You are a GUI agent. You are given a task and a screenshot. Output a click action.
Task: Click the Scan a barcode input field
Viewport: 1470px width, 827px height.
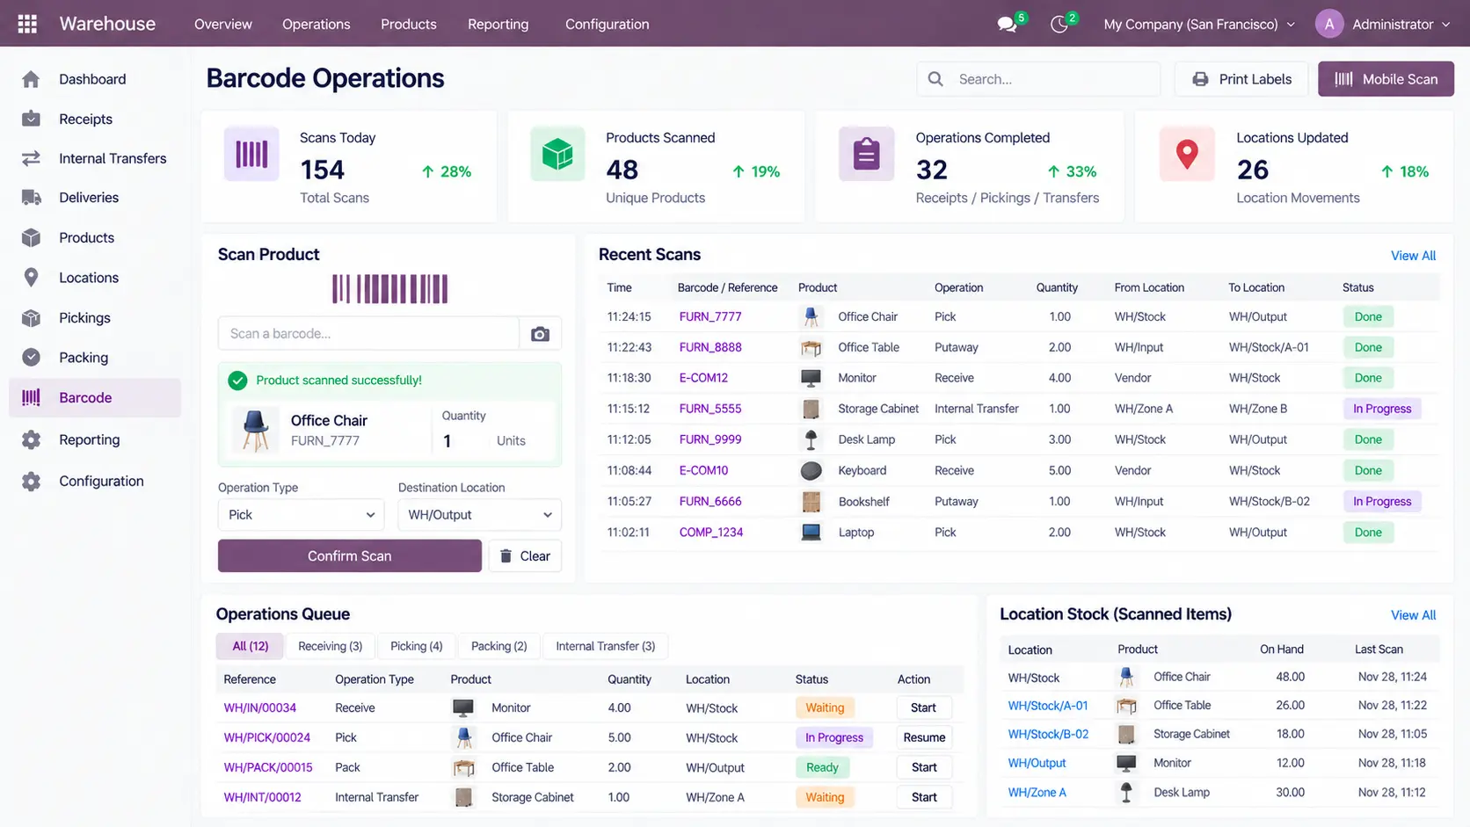pyautogui.click(x=368, y=334)
